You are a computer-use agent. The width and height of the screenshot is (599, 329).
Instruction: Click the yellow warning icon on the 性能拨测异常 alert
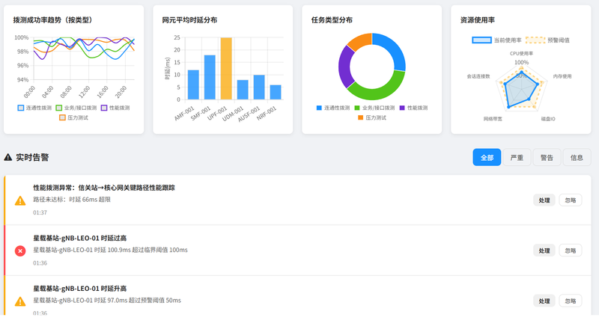click(20, 200)
